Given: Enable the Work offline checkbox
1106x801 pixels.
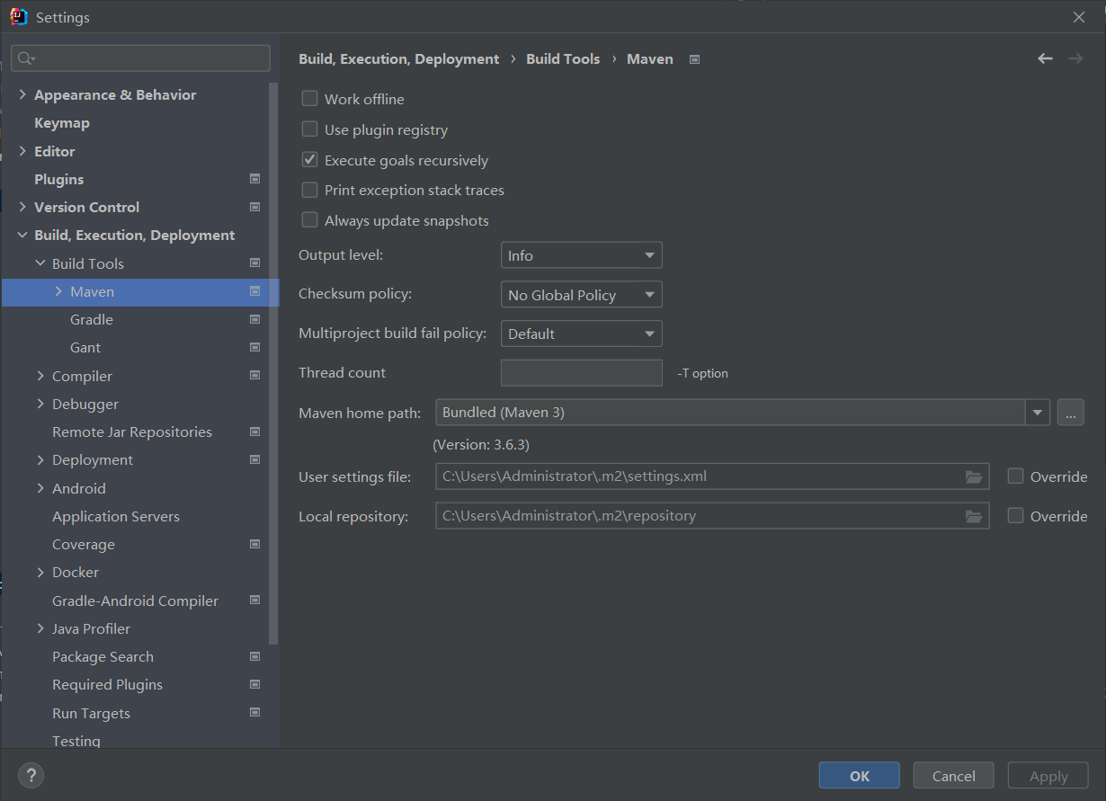Looking at the screenshot, I should point(309,99).
